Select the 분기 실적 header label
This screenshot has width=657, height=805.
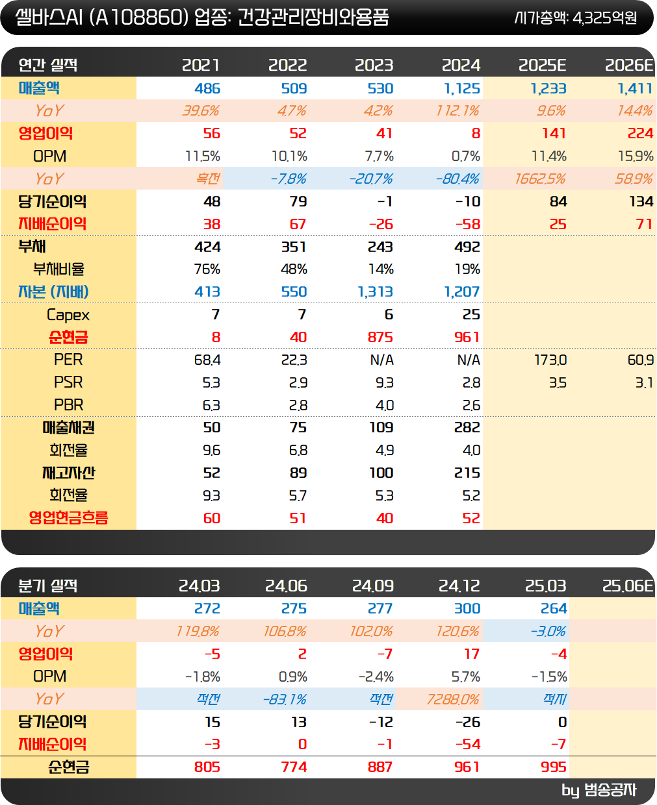tap(48, 586)
